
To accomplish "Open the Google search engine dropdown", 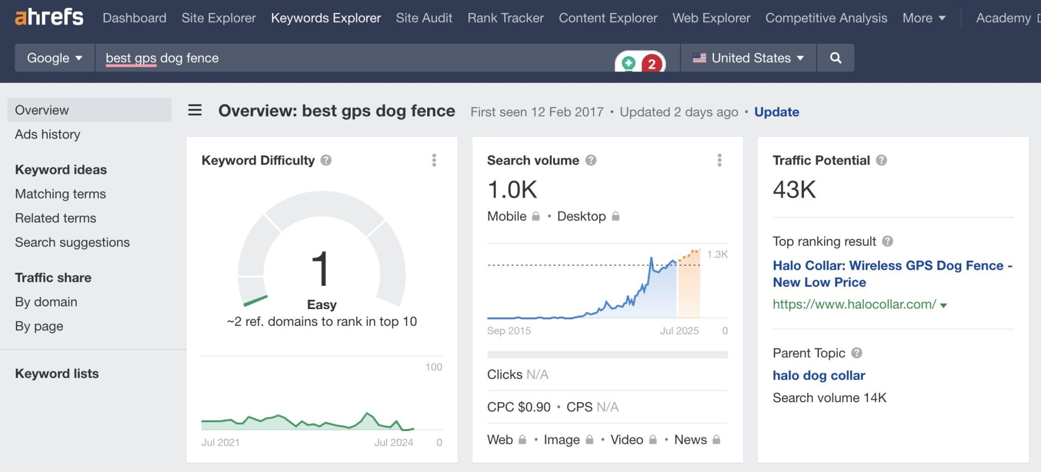I will coord(54,58).
